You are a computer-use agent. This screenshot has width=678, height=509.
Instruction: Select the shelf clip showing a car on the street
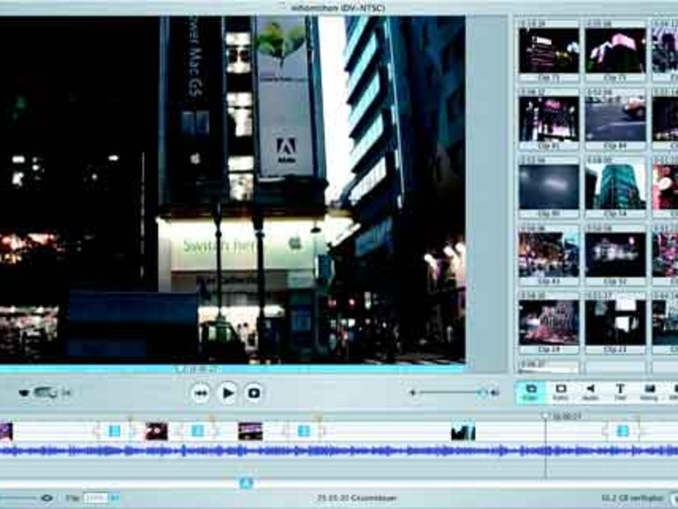point(615,119)
